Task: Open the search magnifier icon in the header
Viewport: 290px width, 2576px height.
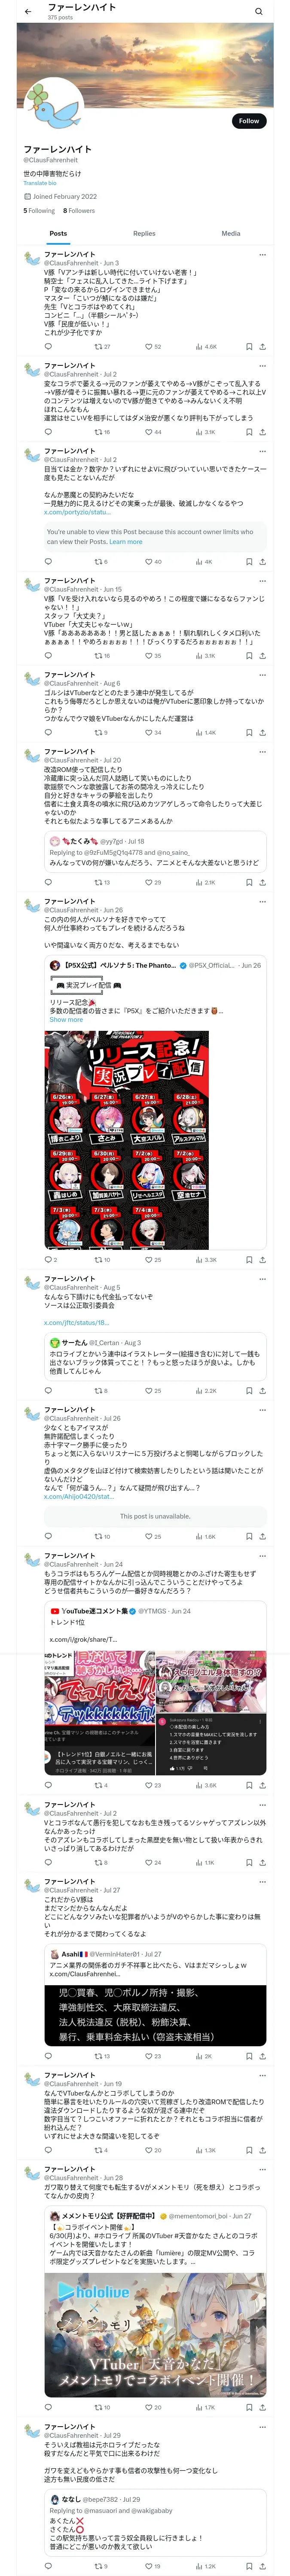Action: [x=259, y=12]
